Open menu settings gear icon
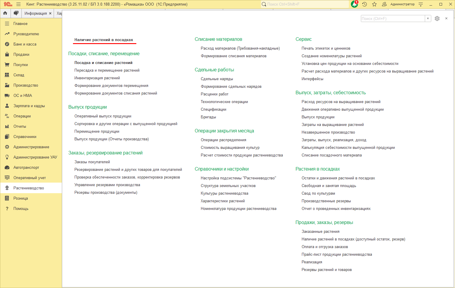This screenshot has height=288, width=455. pyautogui.click(x=437, y=18)
